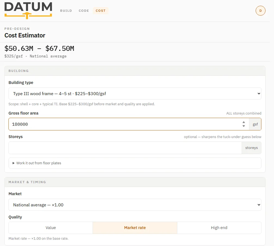Click '$325/gsf · National average' text
The width and height of the screenshot is (274, 246).
(x=35, y=56)
